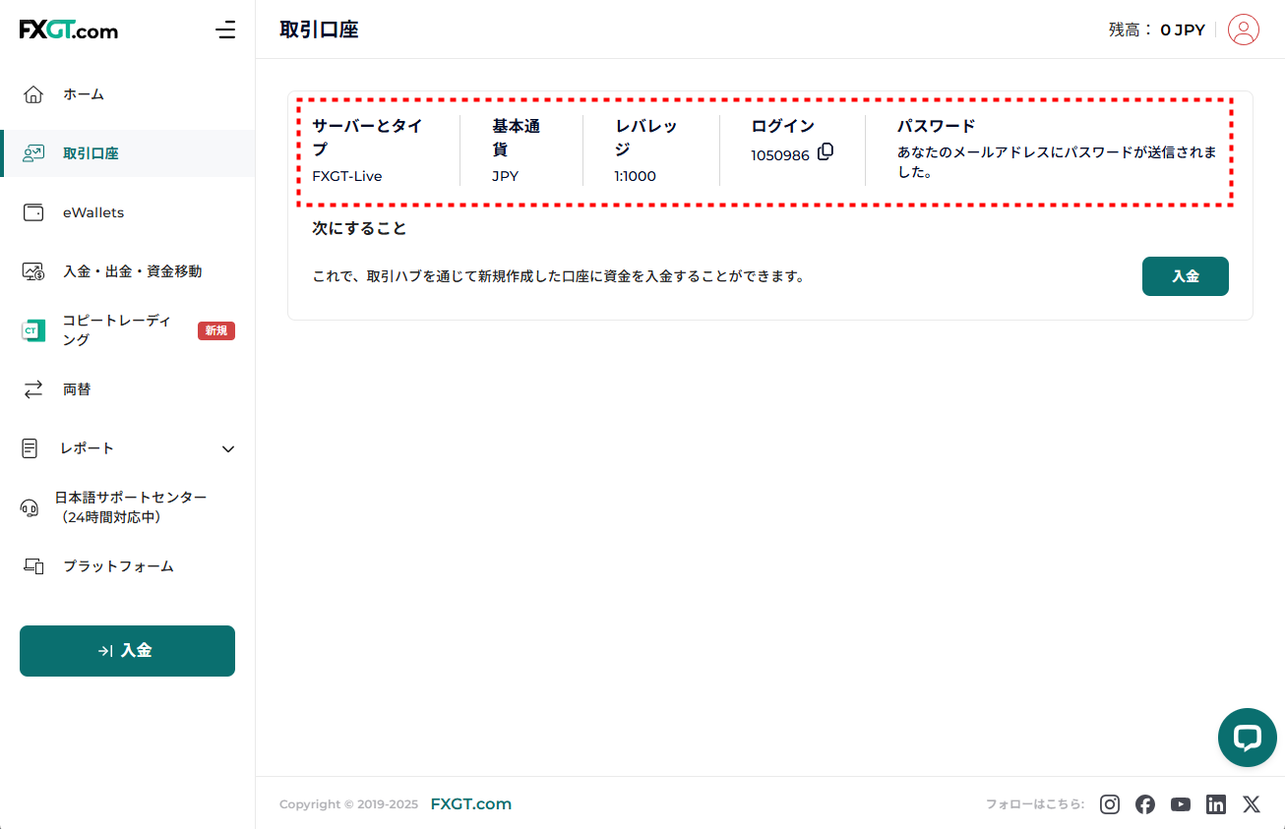Click the copy icon next to login 1050986
The height and width of the screenshot is (829, 1285).
click(826, 151)
